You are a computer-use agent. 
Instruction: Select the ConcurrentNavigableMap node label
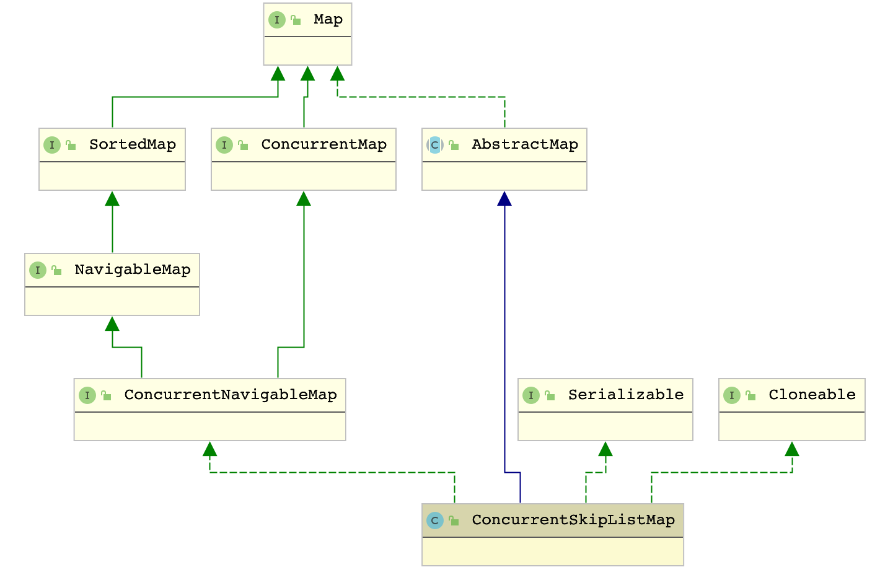[x=231, y=395]
